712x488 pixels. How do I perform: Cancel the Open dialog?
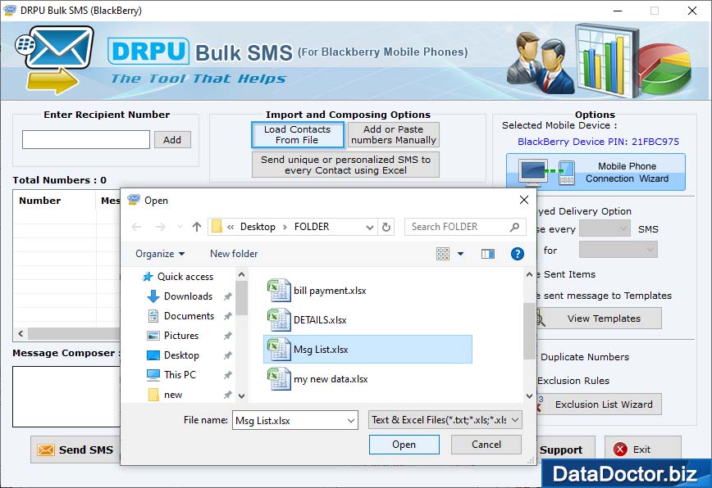[486, 445]
